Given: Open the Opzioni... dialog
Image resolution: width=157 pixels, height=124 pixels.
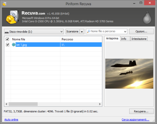Looking at the screenshot, I should (141, 31).
